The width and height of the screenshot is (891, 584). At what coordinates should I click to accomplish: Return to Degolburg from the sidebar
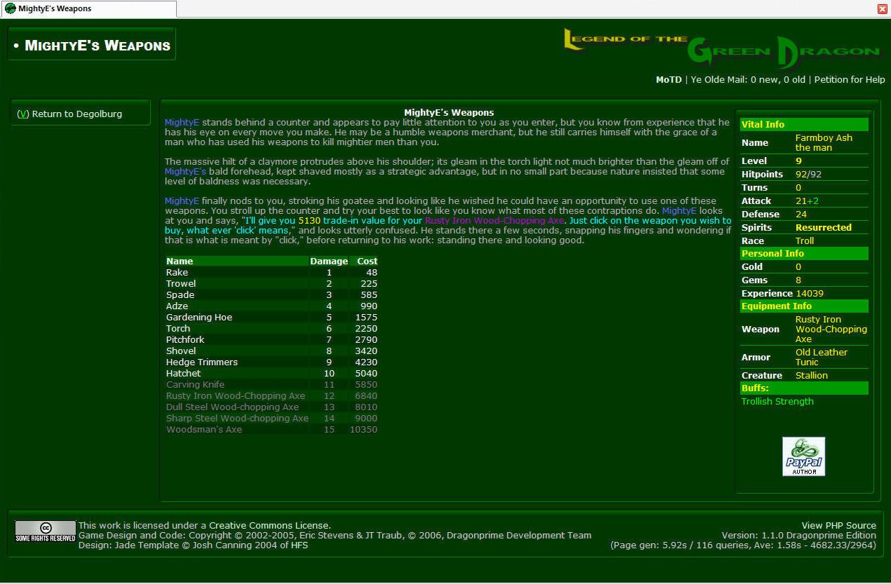pyautogui.click(x=69, y=114)
